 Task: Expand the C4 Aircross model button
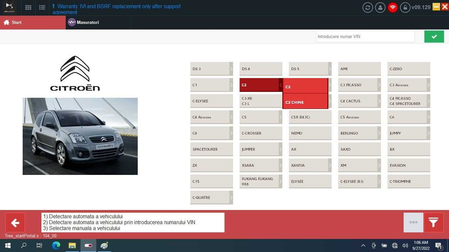(x=211, y=117)
